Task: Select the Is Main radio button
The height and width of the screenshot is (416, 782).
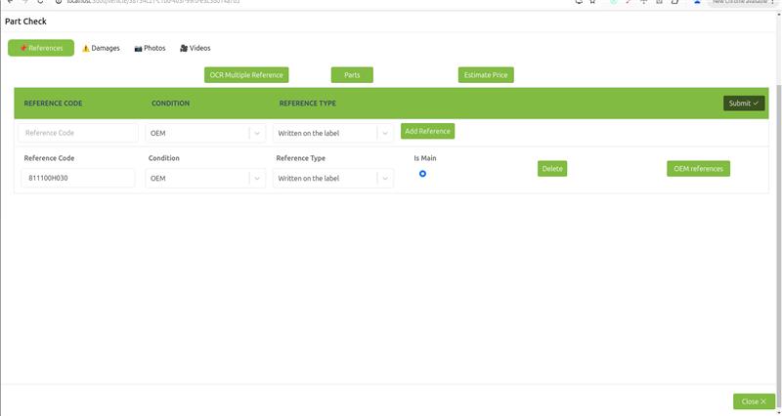Action: 422,174
